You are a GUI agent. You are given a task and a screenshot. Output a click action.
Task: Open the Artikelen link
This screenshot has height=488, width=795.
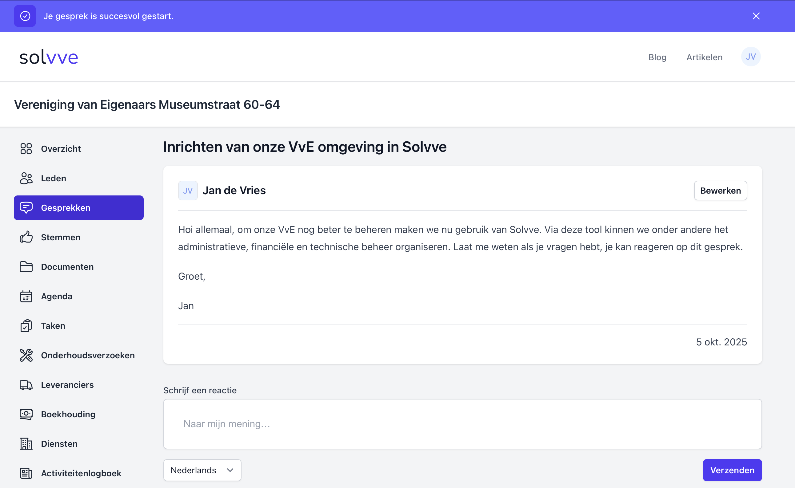pyautogui.click(x=704, y=57)
